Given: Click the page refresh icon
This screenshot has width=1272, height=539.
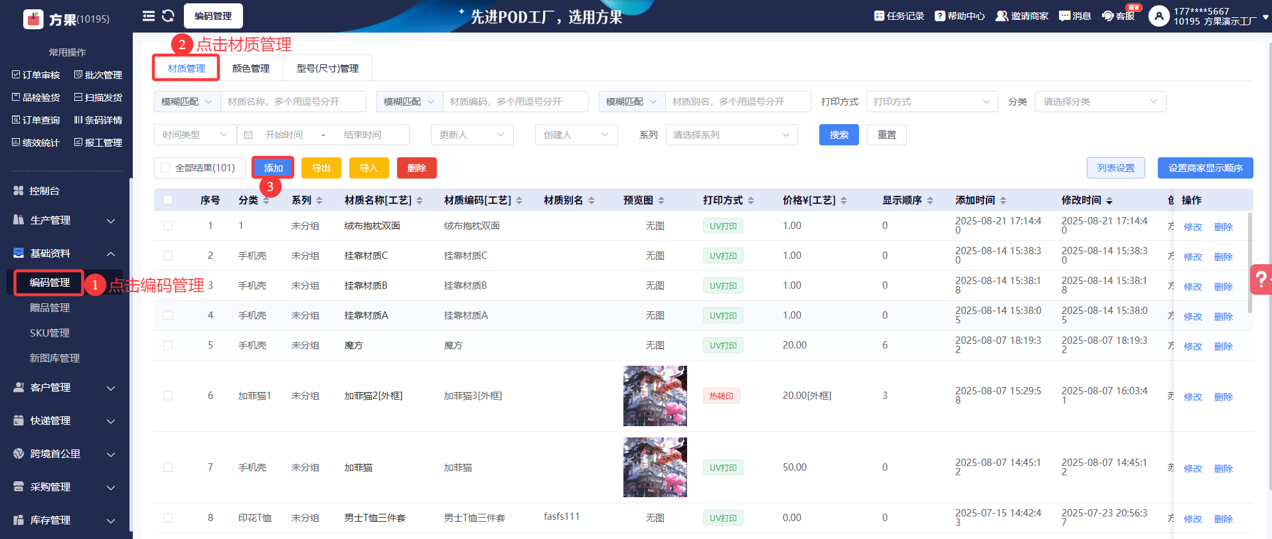Looking at the screenshot, I should [169, 16].
